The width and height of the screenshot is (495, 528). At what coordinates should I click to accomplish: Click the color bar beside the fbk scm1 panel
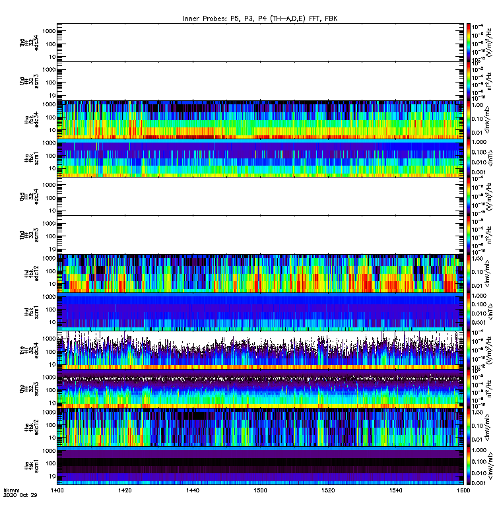click(x=469, y=466)
